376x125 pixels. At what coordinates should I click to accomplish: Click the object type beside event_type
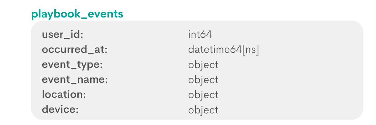[x=203, y=65]
